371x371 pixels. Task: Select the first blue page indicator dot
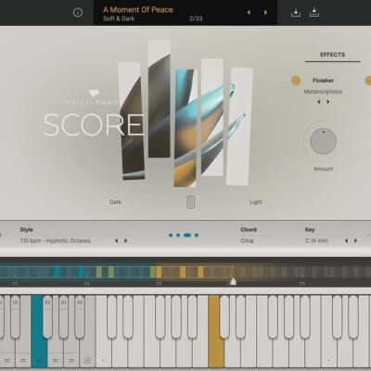click(171, 236)
